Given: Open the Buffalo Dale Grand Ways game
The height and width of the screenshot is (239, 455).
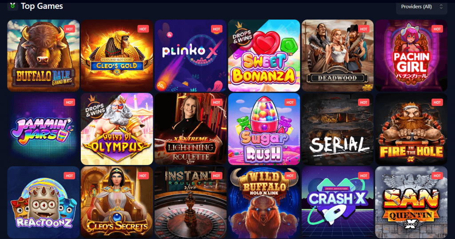Looking at the screenshot, I should point(43,55).
